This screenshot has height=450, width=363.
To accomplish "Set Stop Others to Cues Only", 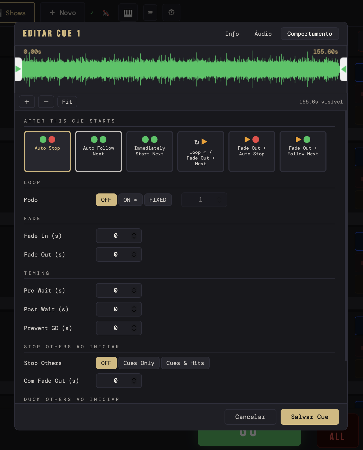I will coord(139,363).
